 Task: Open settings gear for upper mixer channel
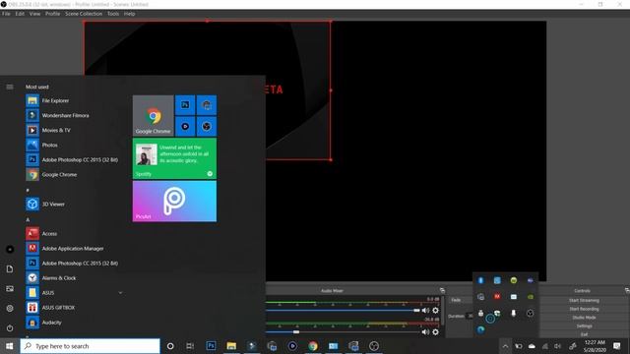[x=435, y=311]
